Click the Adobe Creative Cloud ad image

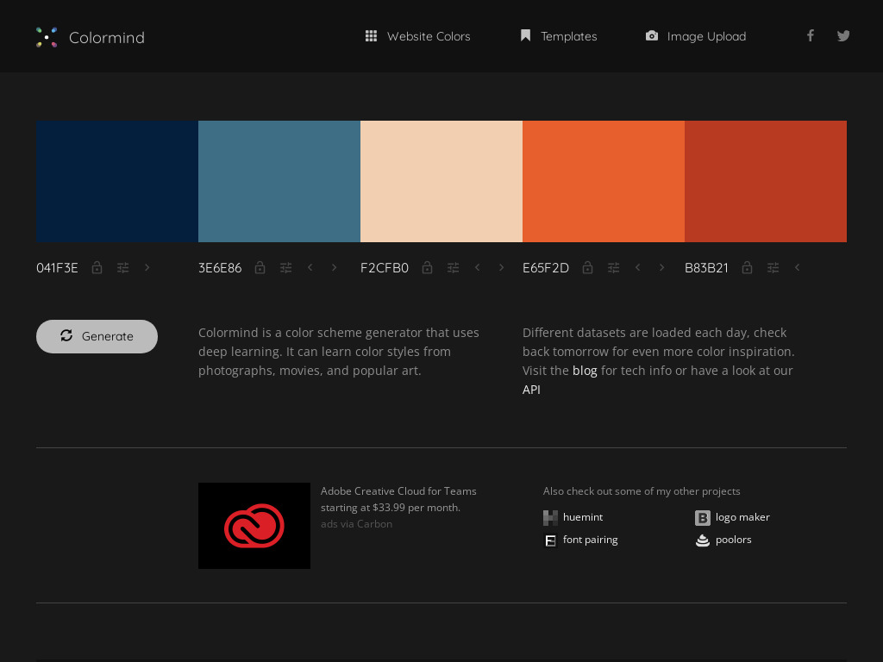click(x=254, y=526)
